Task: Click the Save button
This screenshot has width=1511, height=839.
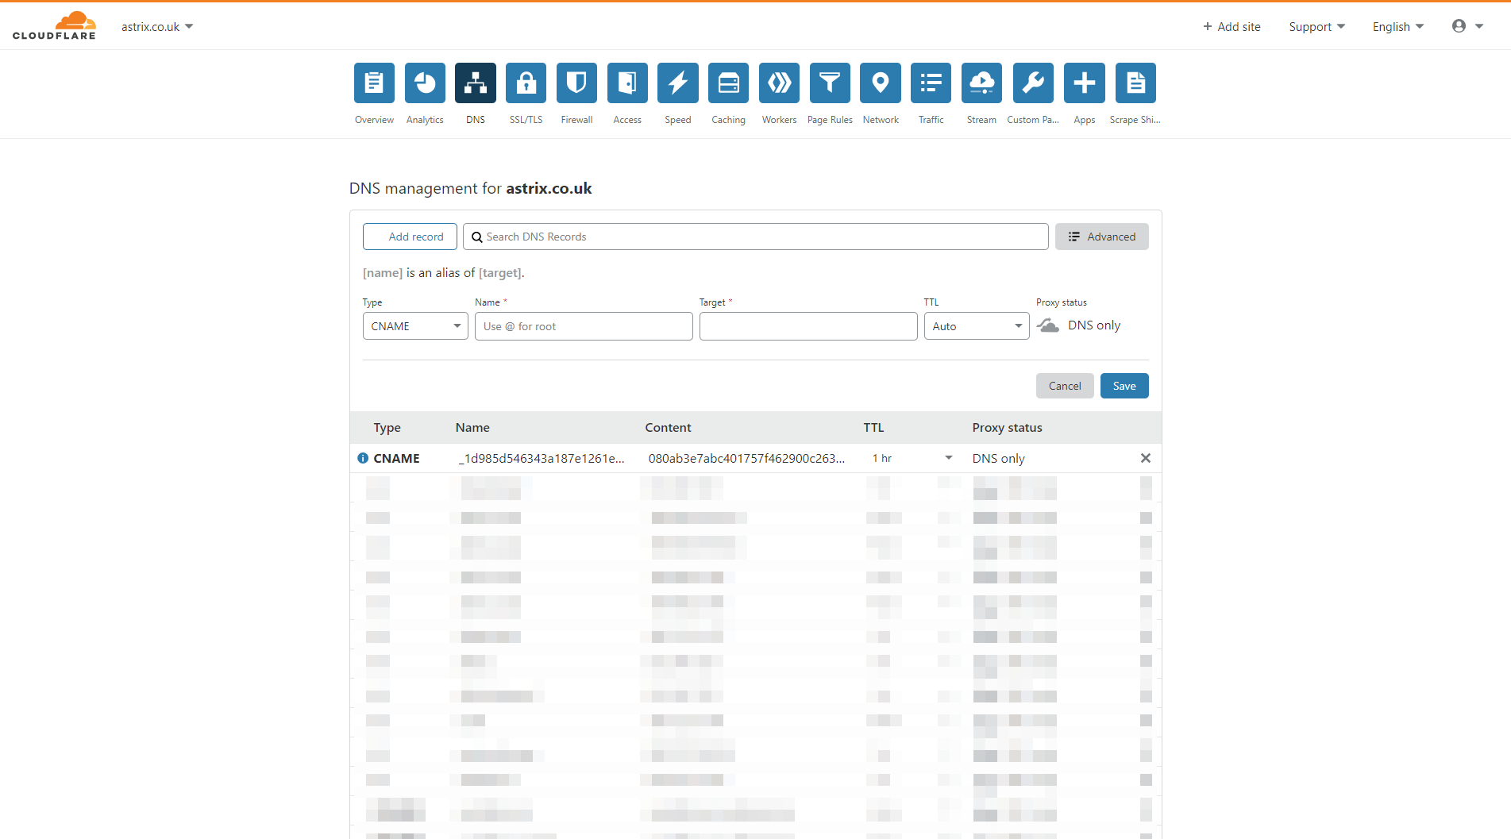Action: pyautogui.click(x=1124, y=385)
